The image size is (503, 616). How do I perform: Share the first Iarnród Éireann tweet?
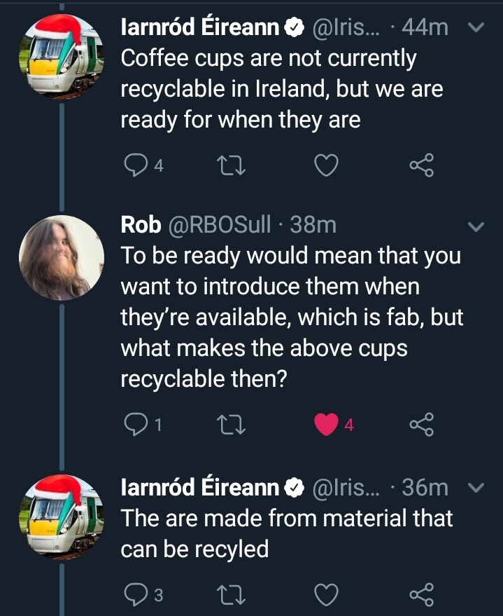pos(421,165)
